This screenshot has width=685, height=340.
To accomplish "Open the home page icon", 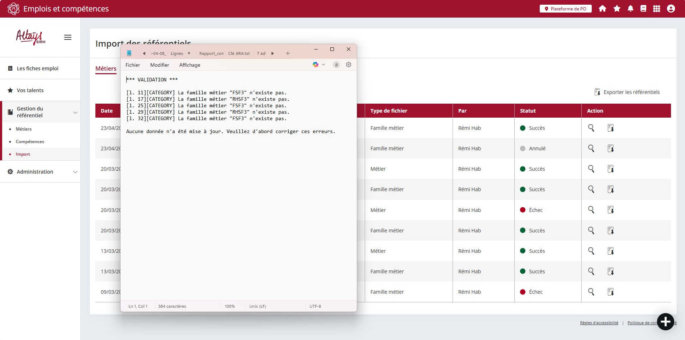I will click(x=603, y=9).
